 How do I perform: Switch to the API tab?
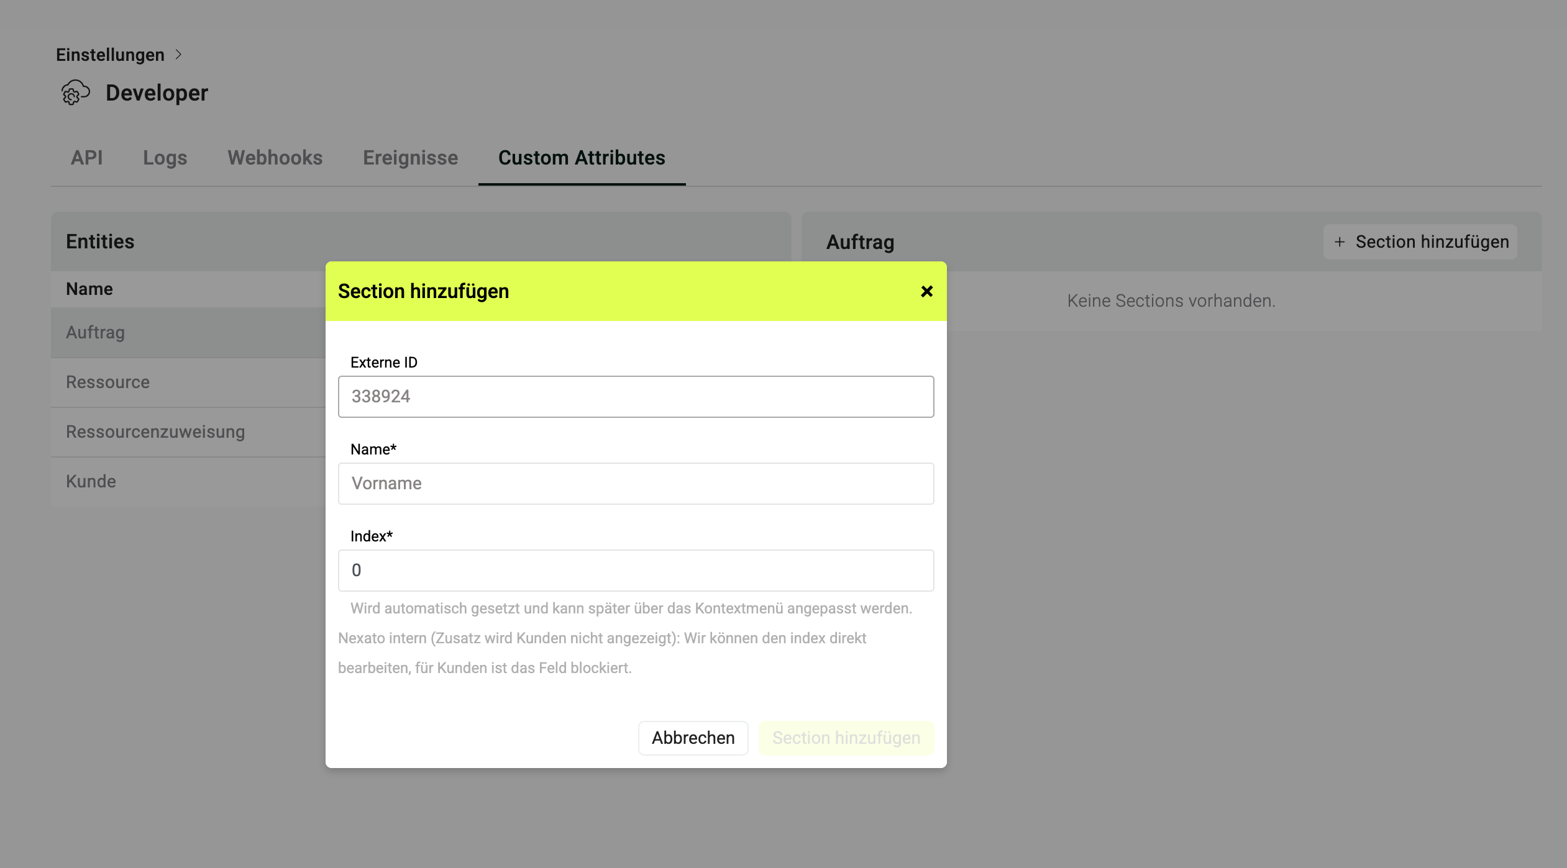(x=86, y=158)
